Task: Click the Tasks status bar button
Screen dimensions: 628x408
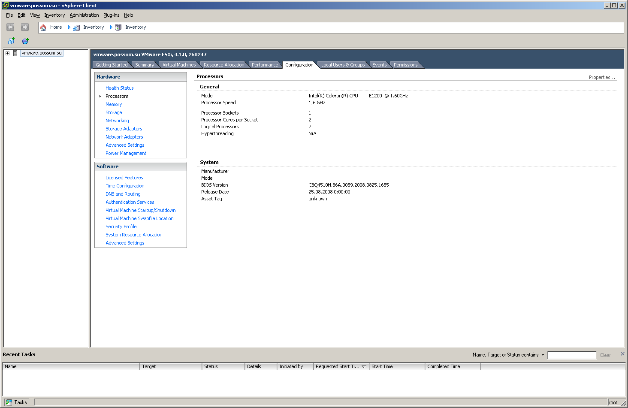Action: coord(17,402)
